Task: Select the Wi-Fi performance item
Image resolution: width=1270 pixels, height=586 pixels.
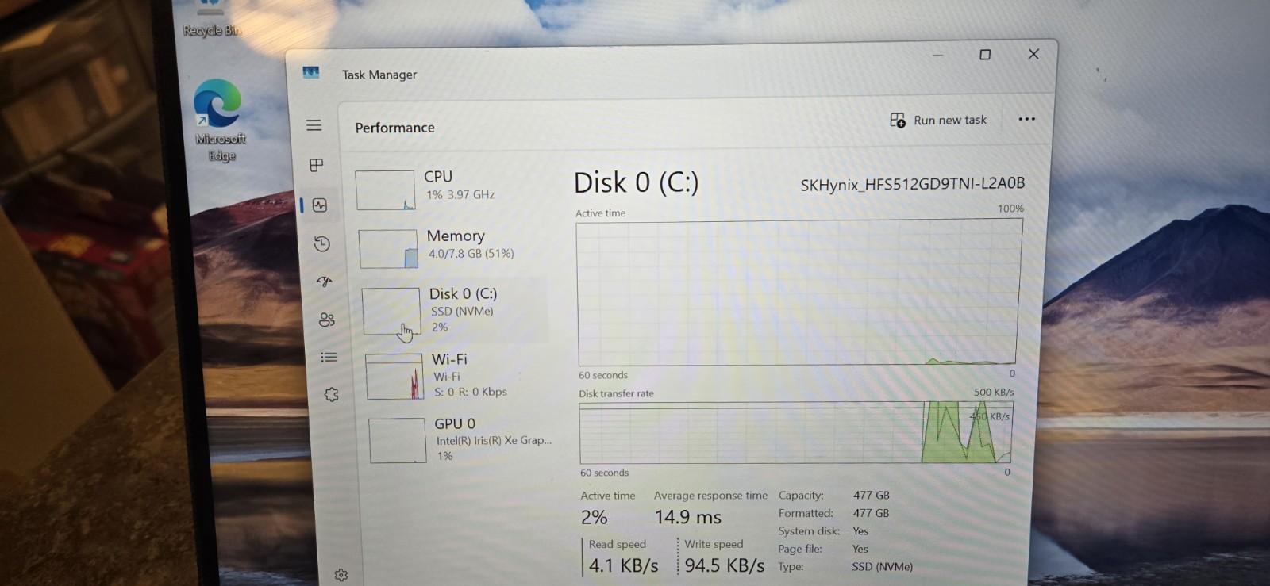Action: [x=457, y=376]
